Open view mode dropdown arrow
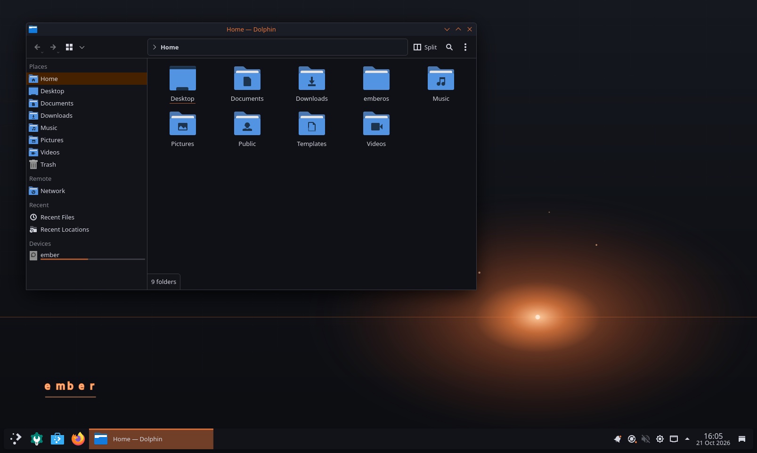Screen dimensions: 757x453 (82, 47)
